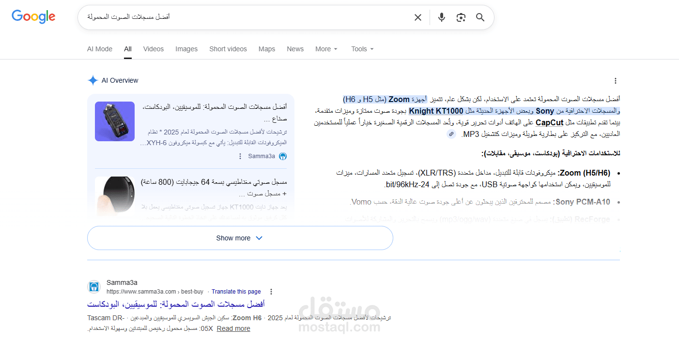This screenshot has width=679, height=341.
Task: Open the purple recorder thumbnail source card
Action: click(115, 121)
